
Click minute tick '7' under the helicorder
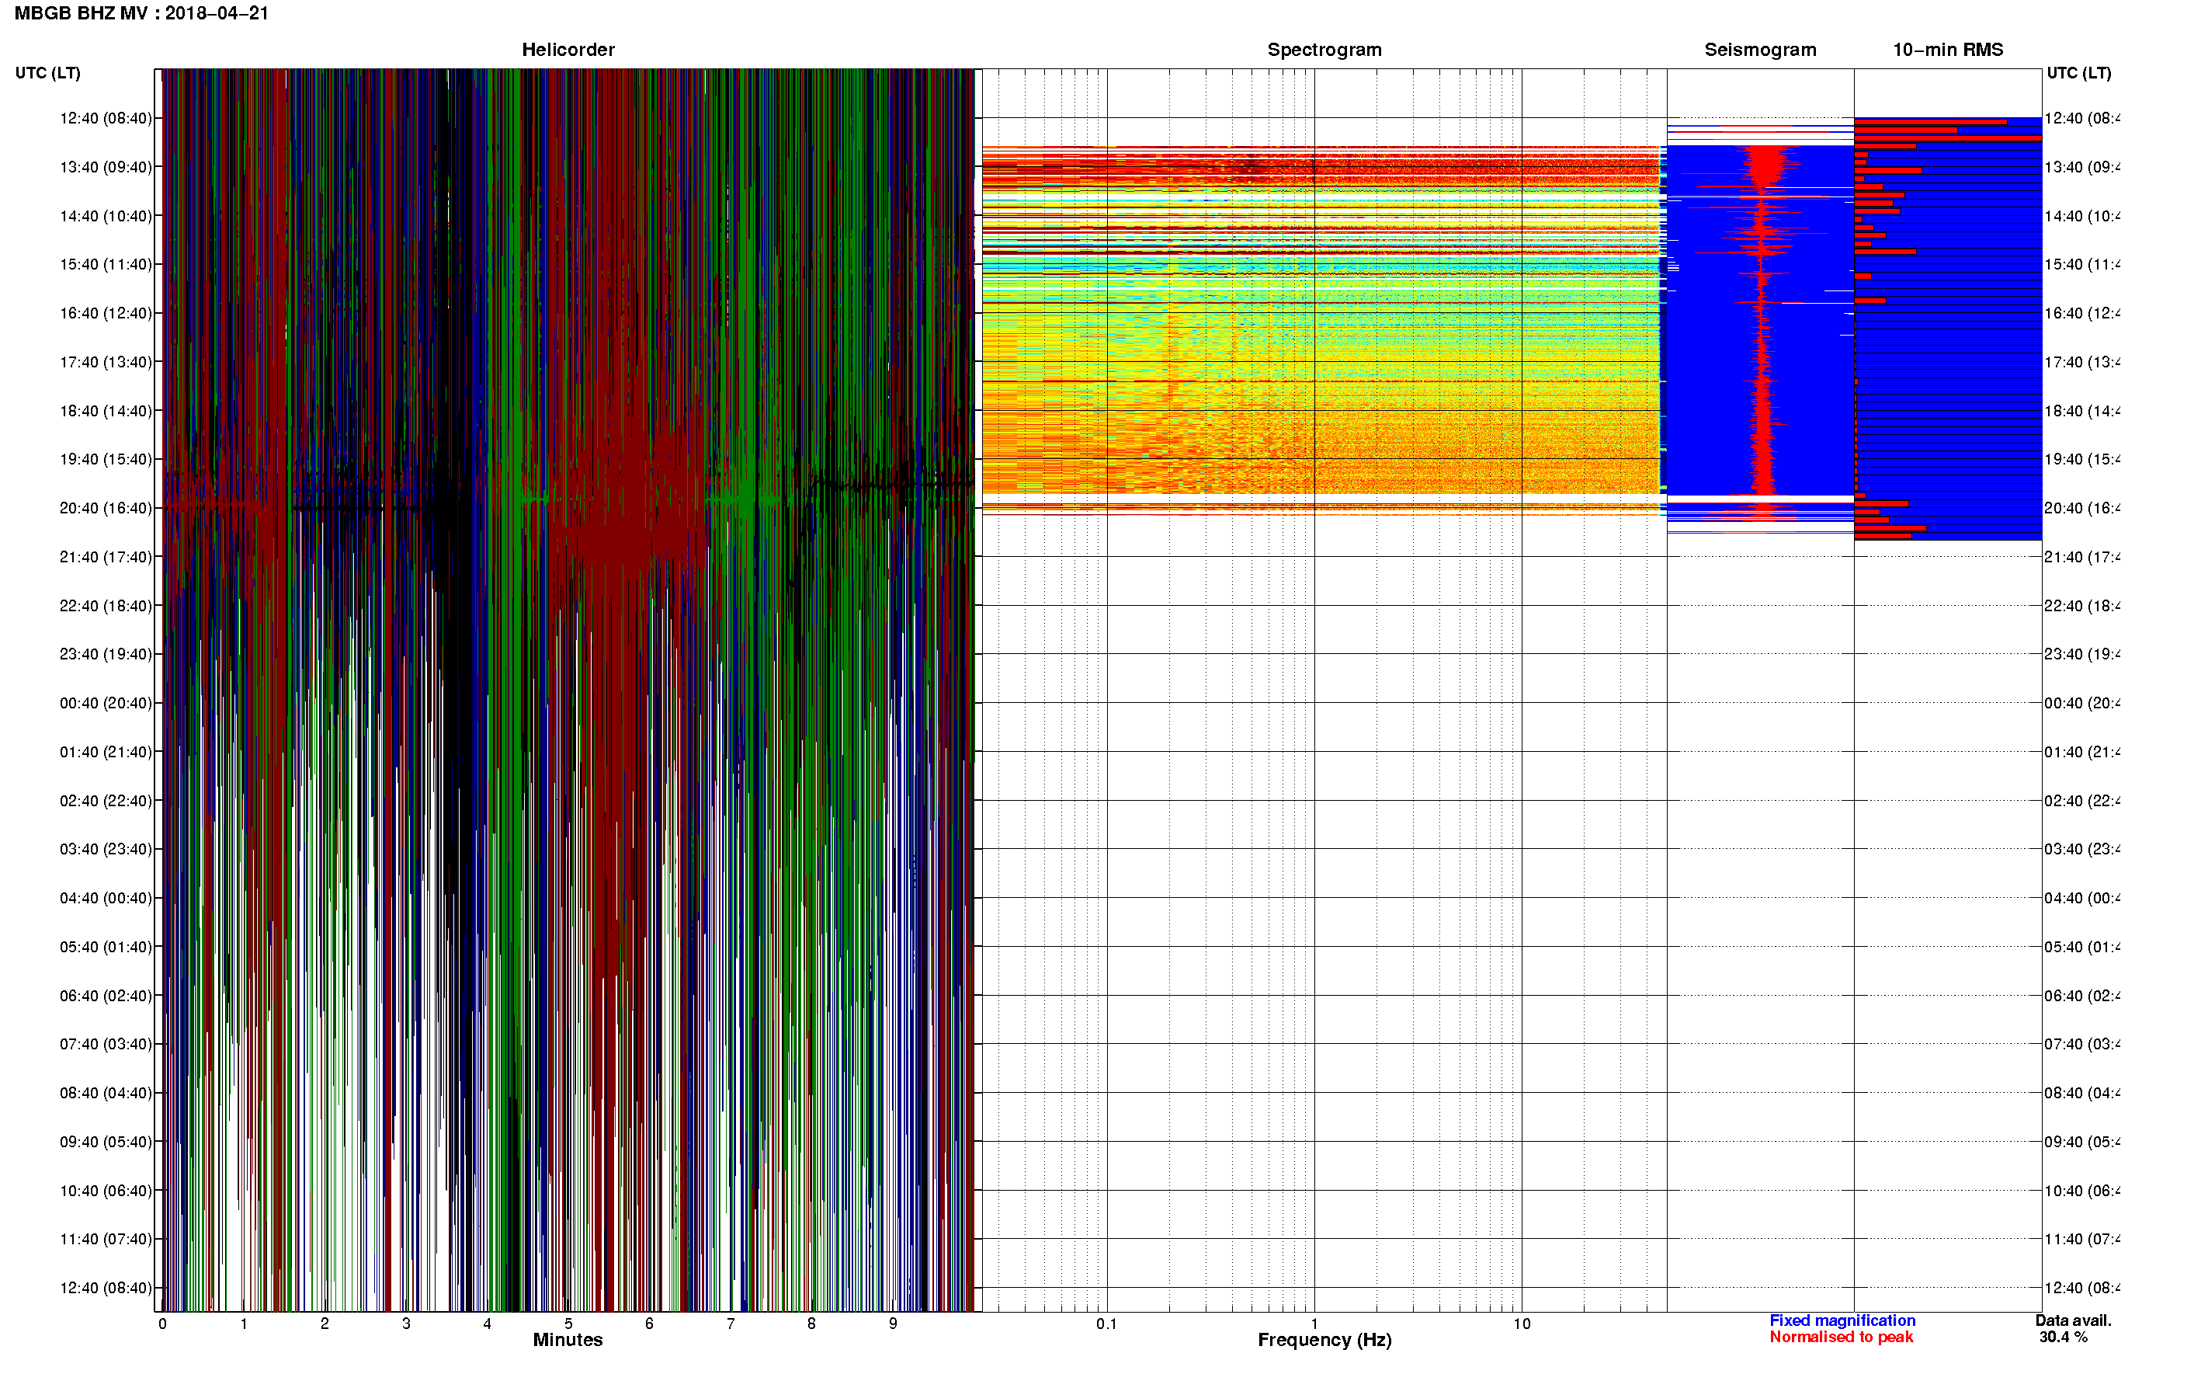pos(731,1324)
